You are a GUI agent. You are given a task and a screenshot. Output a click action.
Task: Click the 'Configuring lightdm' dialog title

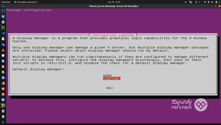click(113, 35)
